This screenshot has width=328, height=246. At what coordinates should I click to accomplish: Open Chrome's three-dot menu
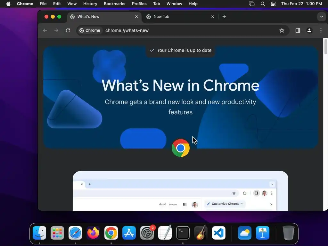coord(321,30)
